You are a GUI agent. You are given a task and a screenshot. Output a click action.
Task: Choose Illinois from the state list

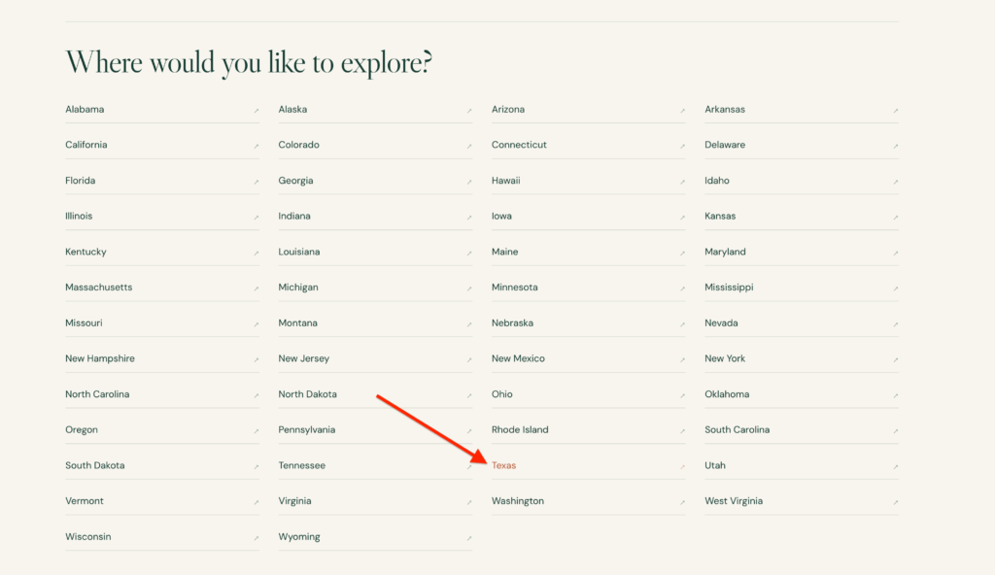[x=79, y=216]
